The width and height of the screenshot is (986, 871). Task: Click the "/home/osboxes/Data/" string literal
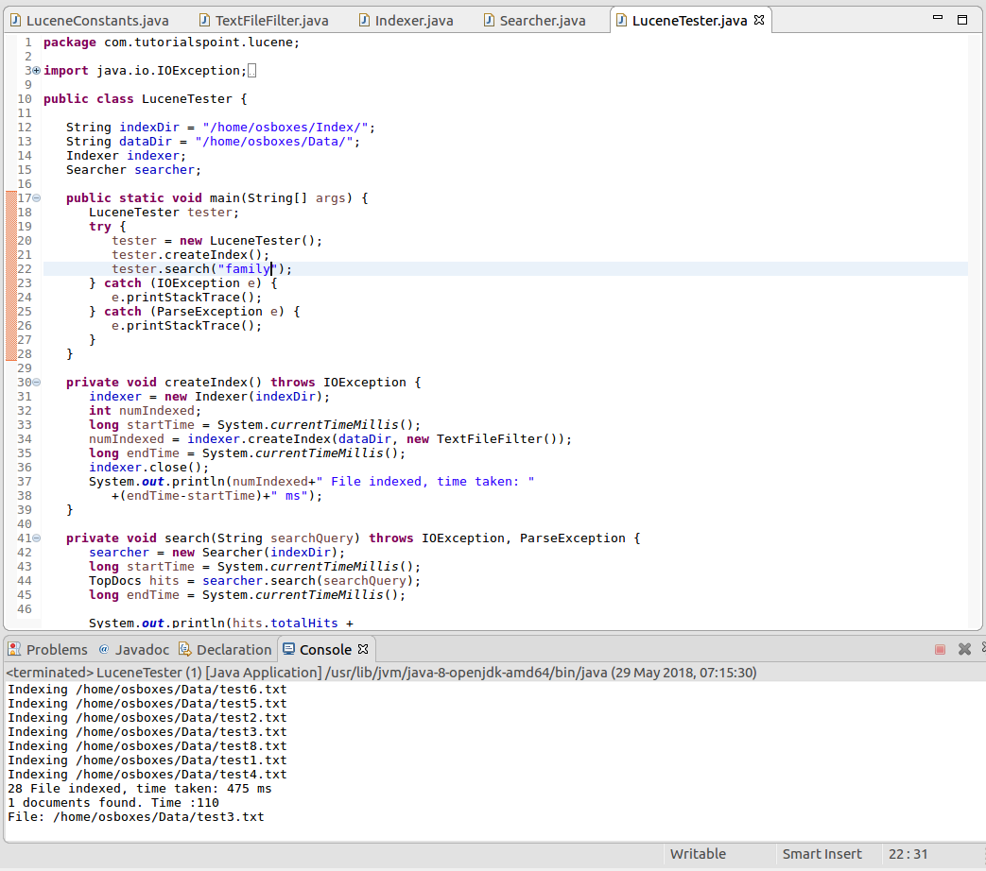(x=273, y=142)
